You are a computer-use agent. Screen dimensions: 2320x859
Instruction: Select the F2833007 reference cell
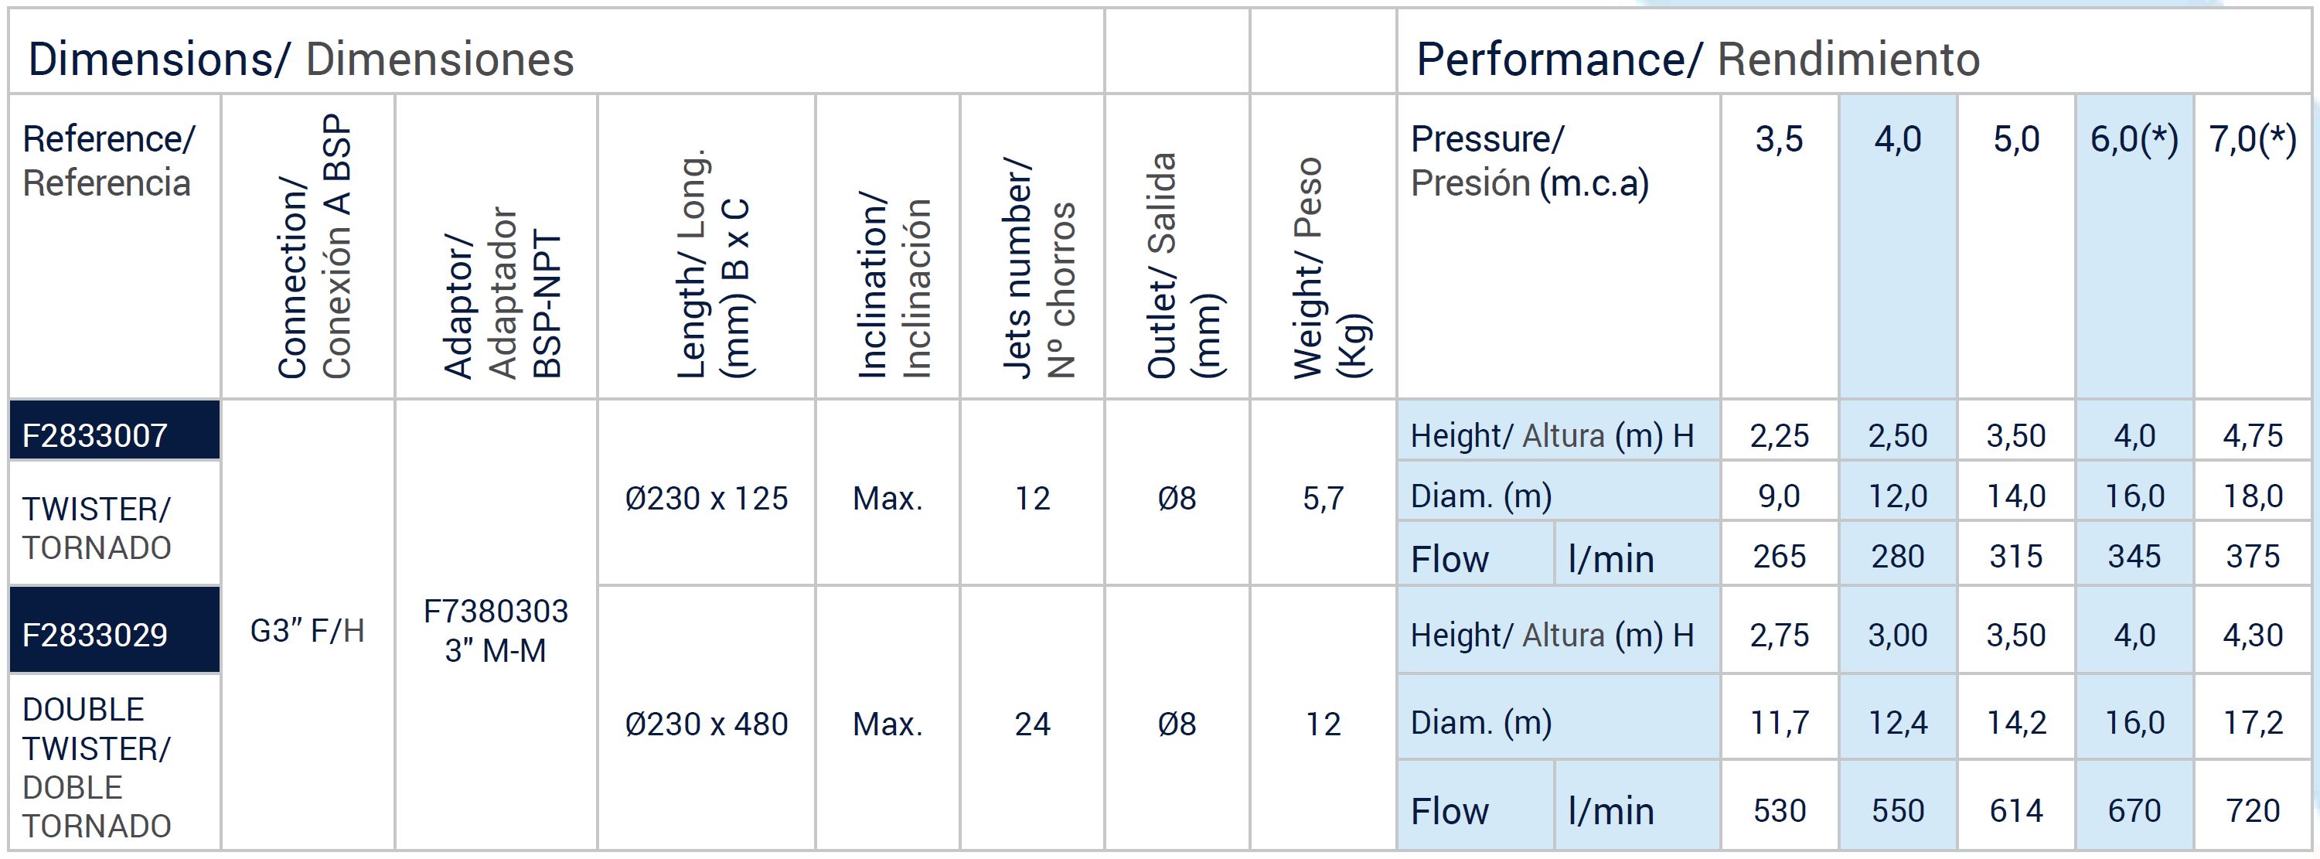114,431
